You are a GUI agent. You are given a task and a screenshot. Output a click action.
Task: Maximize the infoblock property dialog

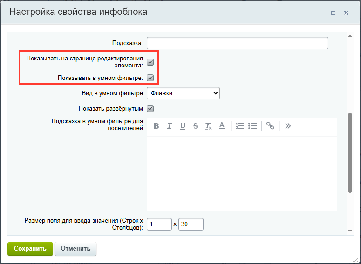pyautogui.click(x=333, y=13)
